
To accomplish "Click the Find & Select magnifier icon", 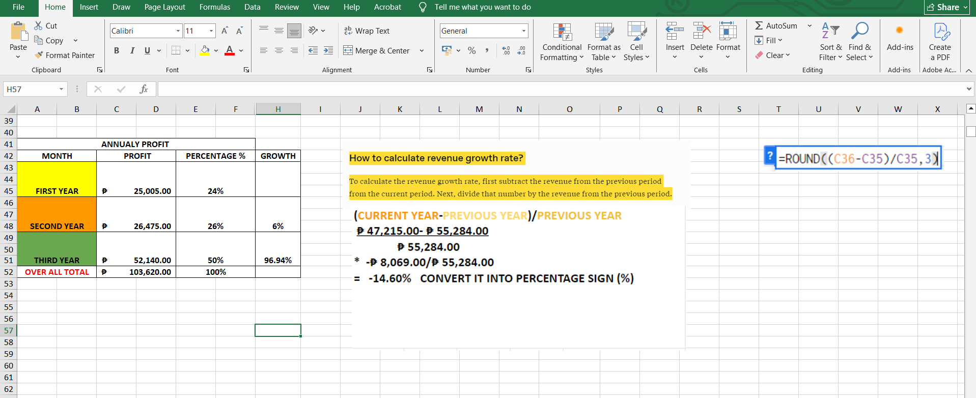I will tap(859, 32).
